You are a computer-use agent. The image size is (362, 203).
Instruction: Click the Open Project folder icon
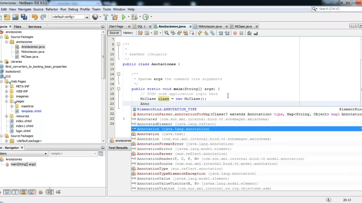click(x=15, y=17)
